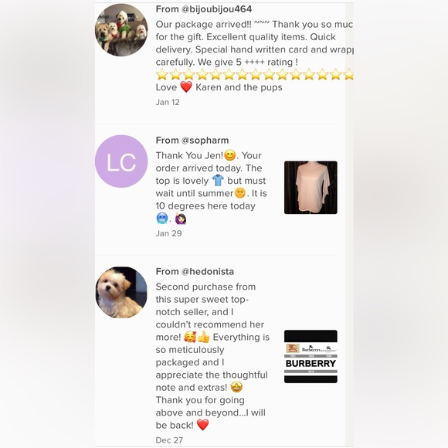
Task: Click the cold face emoji
Action: (162, 219)
